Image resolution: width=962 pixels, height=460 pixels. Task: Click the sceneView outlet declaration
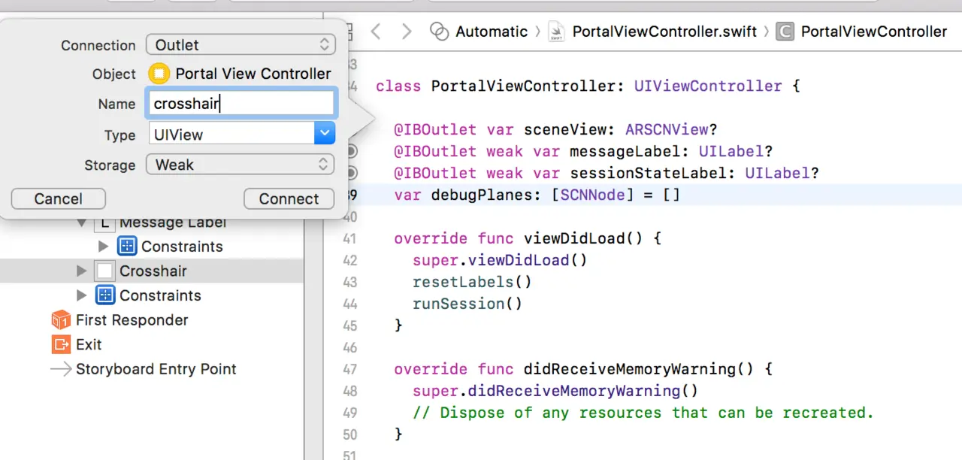coord(555,129)
